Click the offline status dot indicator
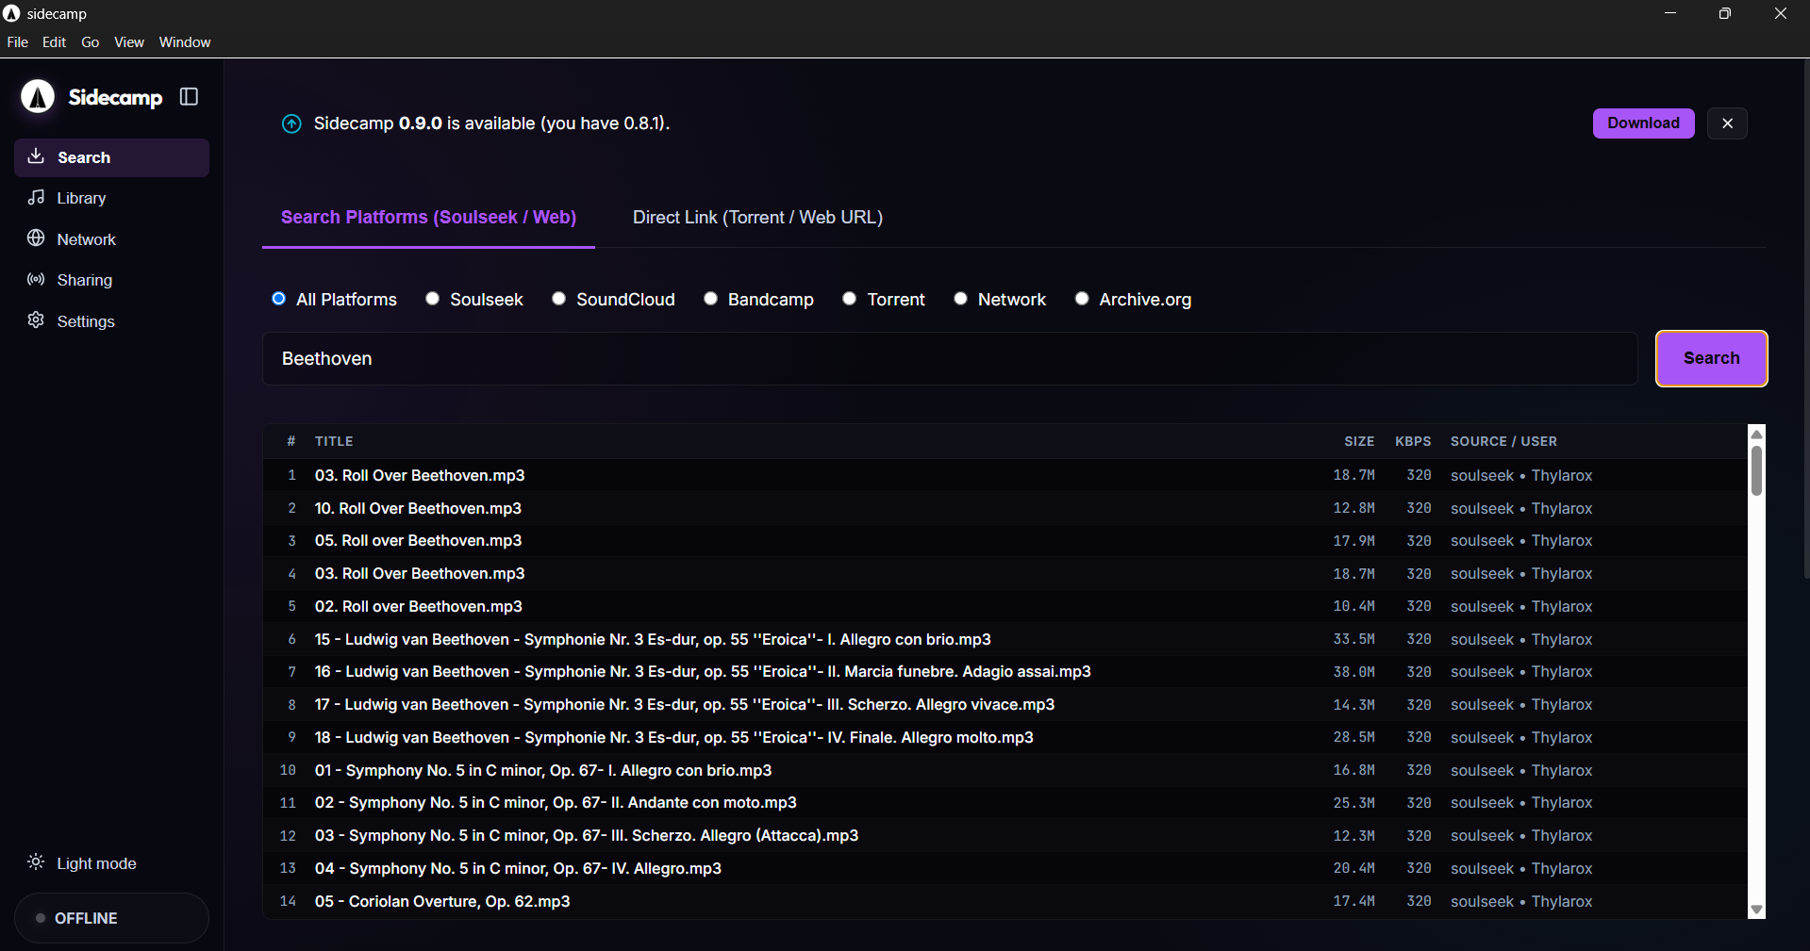Viewport: 1810px width, 951px height. [x=41, y=918]
